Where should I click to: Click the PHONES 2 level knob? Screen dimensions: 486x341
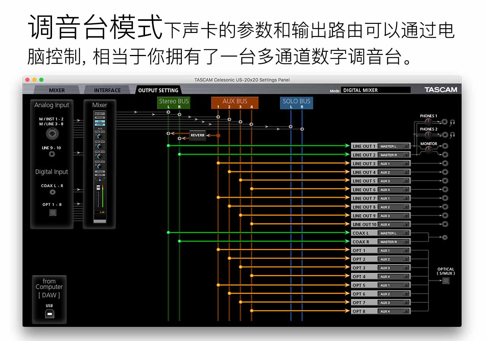[x=428, y=135]
